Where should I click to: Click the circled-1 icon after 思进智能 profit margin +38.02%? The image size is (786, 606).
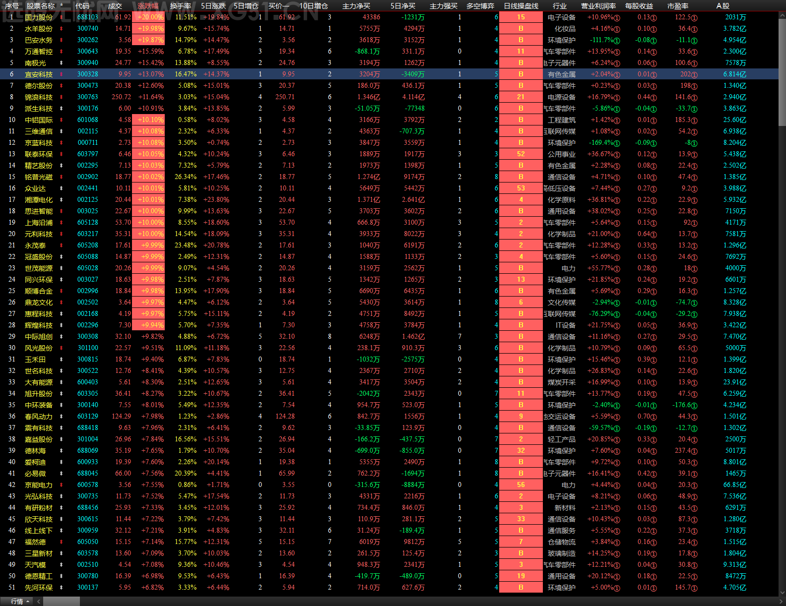click(617, 212)
